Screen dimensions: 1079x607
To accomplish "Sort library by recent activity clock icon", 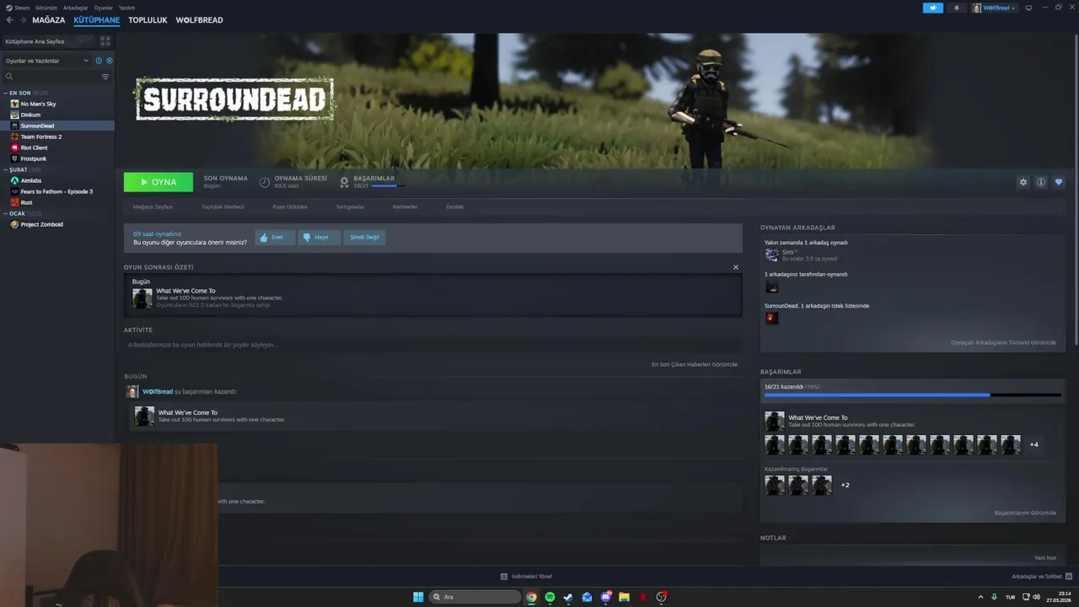I will pos(99,61).
